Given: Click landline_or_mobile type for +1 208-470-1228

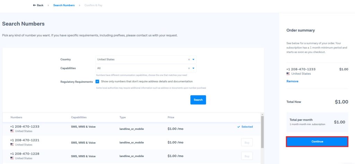Looking at the screenshot, I should [x=131, y=156].
